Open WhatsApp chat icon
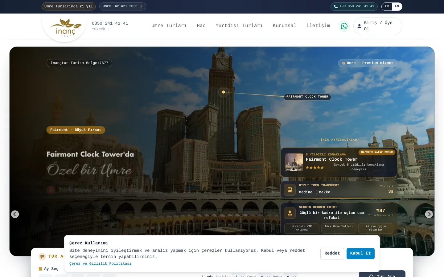The width and height of the screenshot is (444, 277). coord(344,26)
